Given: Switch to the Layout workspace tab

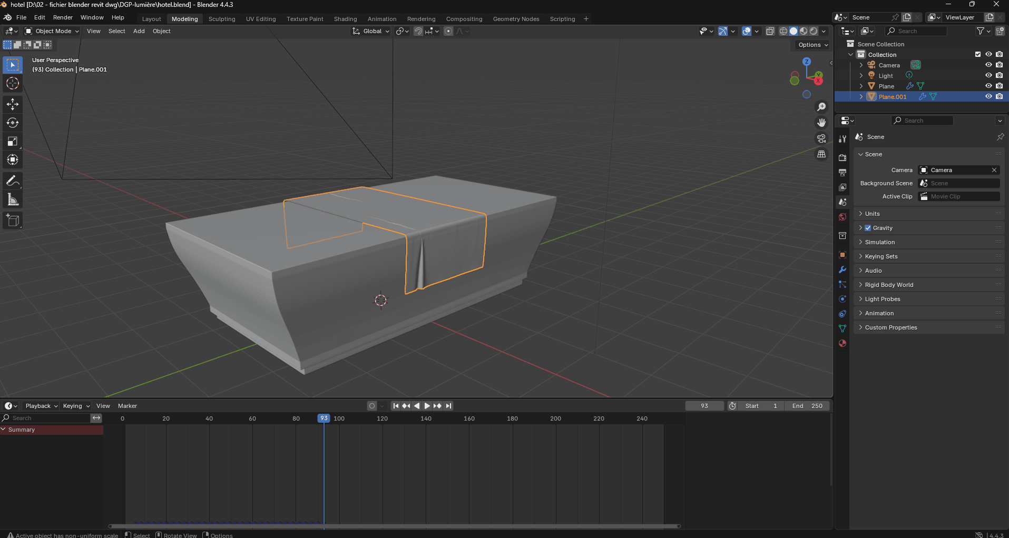Looking at the screenshot, I should tap(152, 19).
